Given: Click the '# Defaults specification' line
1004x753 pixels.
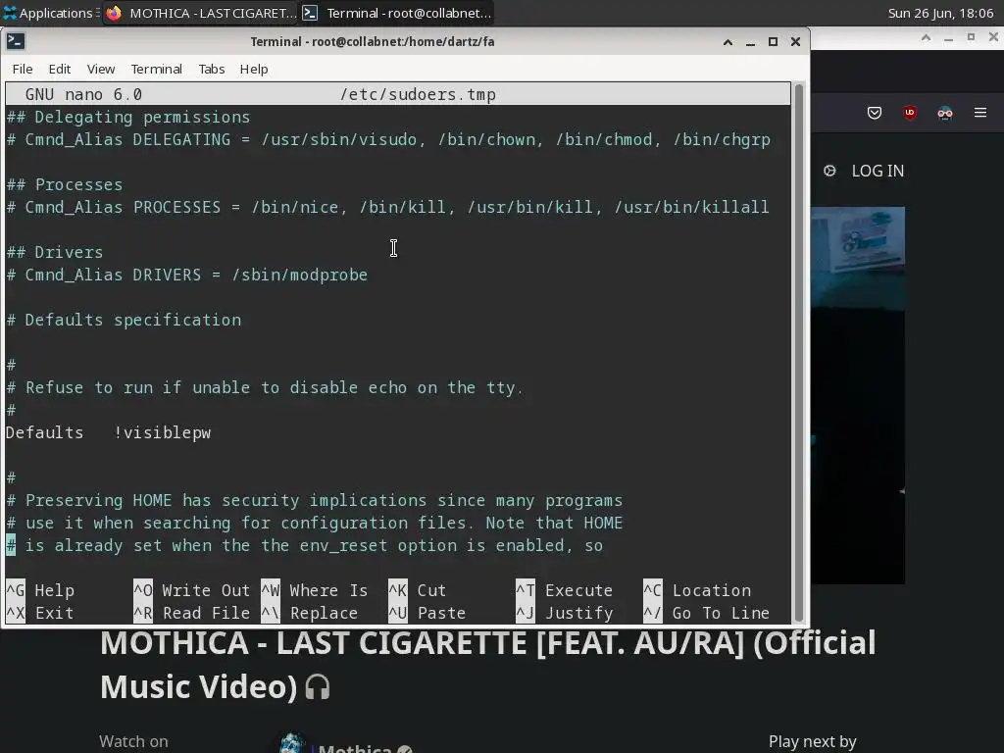Looking at the screenshot, I should [124, 321].
